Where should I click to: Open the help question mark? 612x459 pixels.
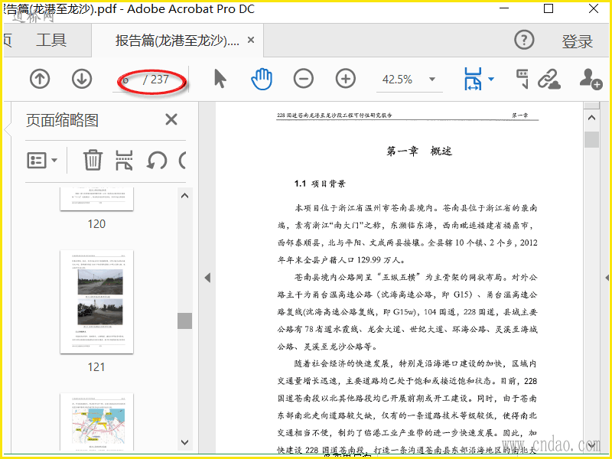tap(524, 40)
